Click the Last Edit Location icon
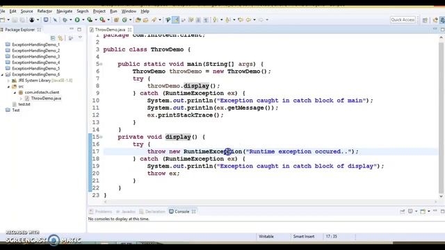The image size is (445, 250). (x=241, y=20)
